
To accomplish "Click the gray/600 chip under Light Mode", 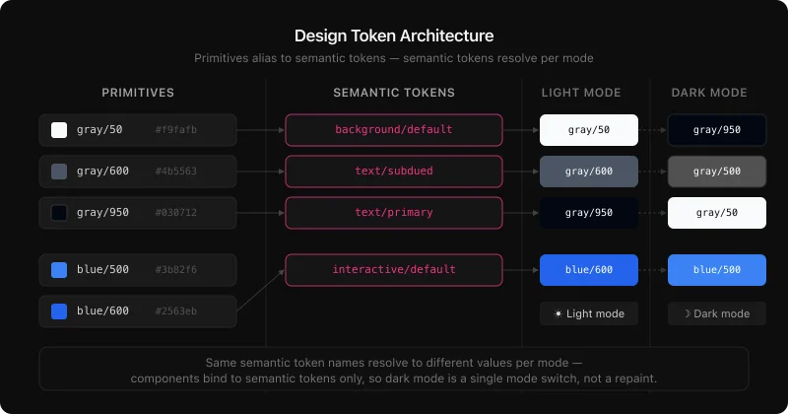I will pyautogui.click(x=589, y=172).
